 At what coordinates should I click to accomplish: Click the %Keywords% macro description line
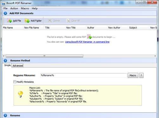[x=58, y=101]
